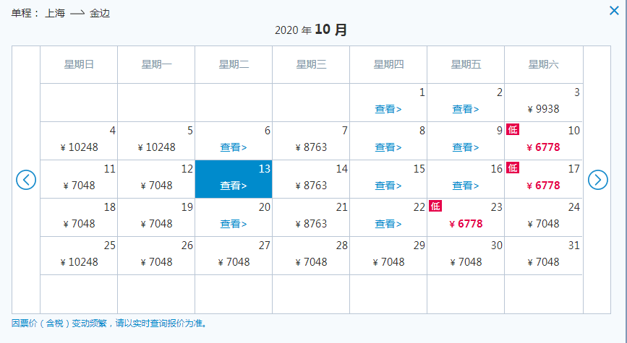Pick October 4 with ¥10248 fare
Image resolution: width=627 pixels, height=343 pixels.
click(x=79, y=147)
